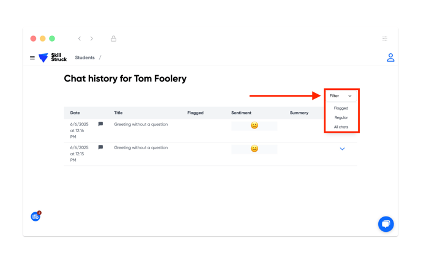Open the browser settings sliders icon
This screenshot has width=421, height=263.
click(385, 39)
